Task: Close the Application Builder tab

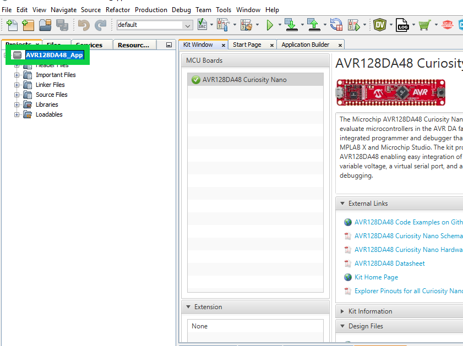Action: [x=340, y=45]
